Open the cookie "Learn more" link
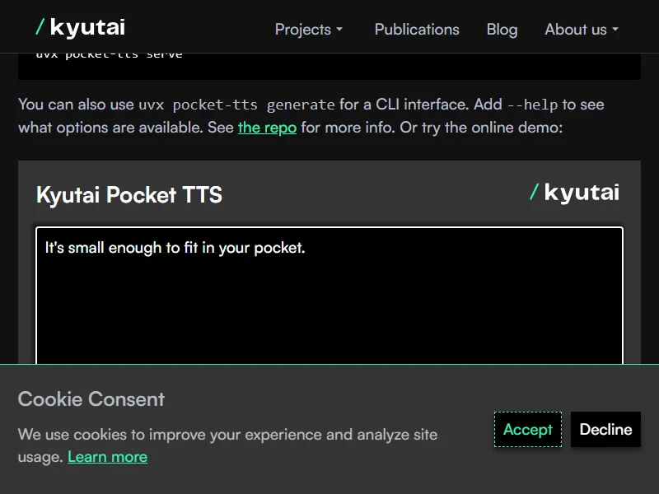 [107, 457]
